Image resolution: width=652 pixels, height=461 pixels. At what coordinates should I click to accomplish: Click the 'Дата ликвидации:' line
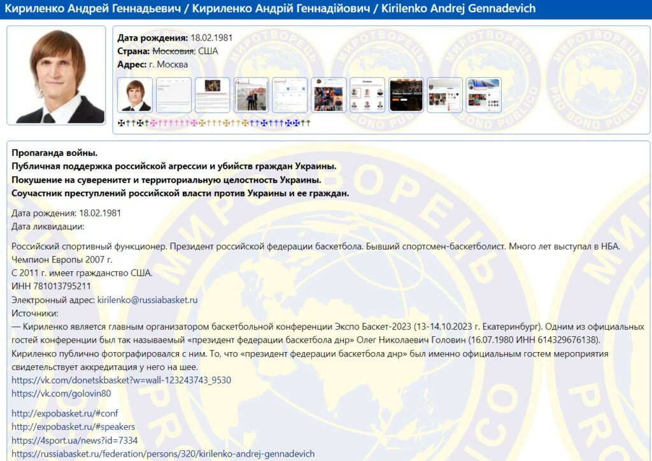pyautogui.click(x=48, y=227)
